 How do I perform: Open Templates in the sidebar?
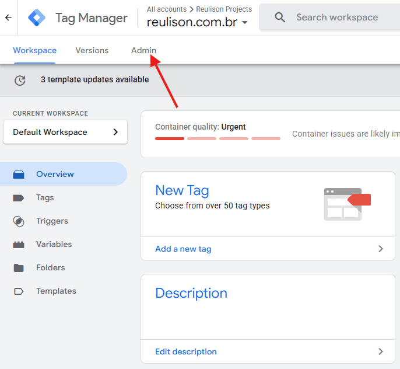(64, 291)
